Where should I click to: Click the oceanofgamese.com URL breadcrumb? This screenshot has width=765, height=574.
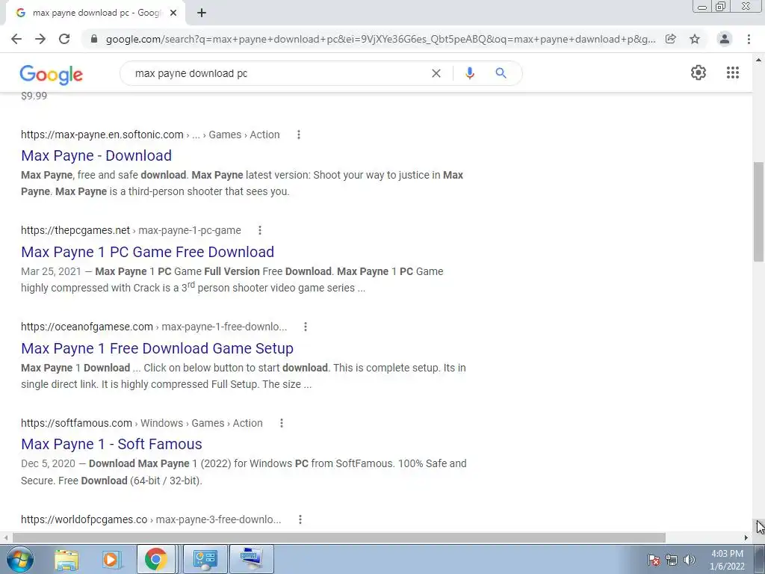pyautogui.click(x=154, y=327)
